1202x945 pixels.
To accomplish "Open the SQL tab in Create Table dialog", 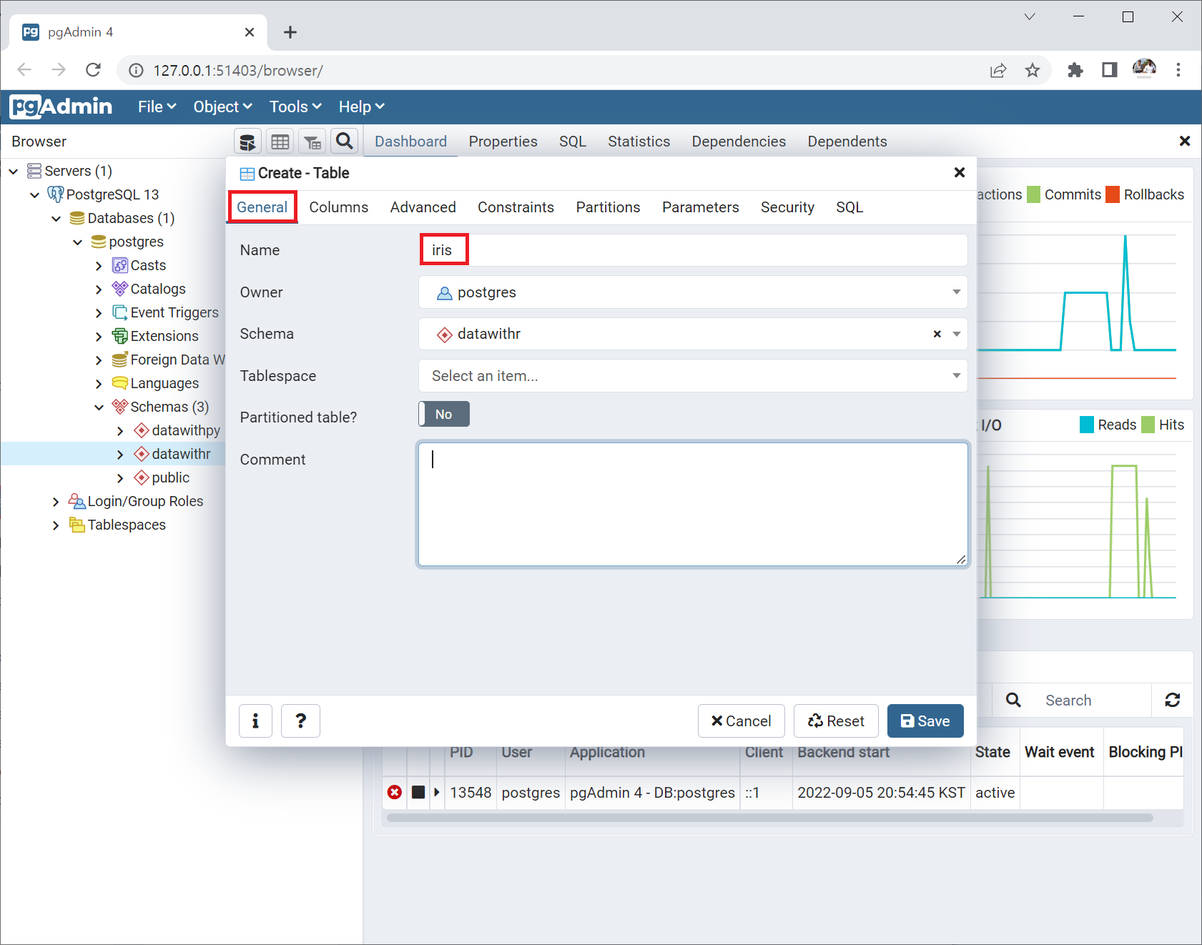I will [x=849, y=207].
